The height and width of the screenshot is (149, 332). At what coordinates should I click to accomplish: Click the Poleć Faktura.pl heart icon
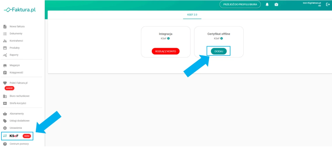pos(5,83)
